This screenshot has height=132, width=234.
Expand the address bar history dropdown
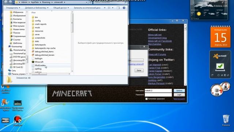pos(86,2)
